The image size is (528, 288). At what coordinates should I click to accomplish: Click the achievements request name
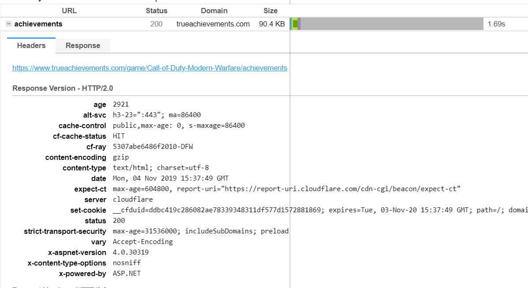pos(38,24)
